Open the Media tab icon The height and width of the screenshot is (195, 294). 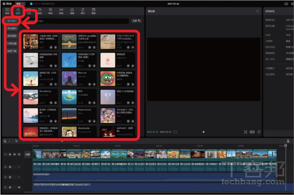click(7, 11)
